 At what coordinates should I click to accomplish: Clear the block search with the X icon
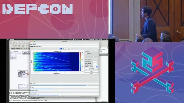[107, 48]
